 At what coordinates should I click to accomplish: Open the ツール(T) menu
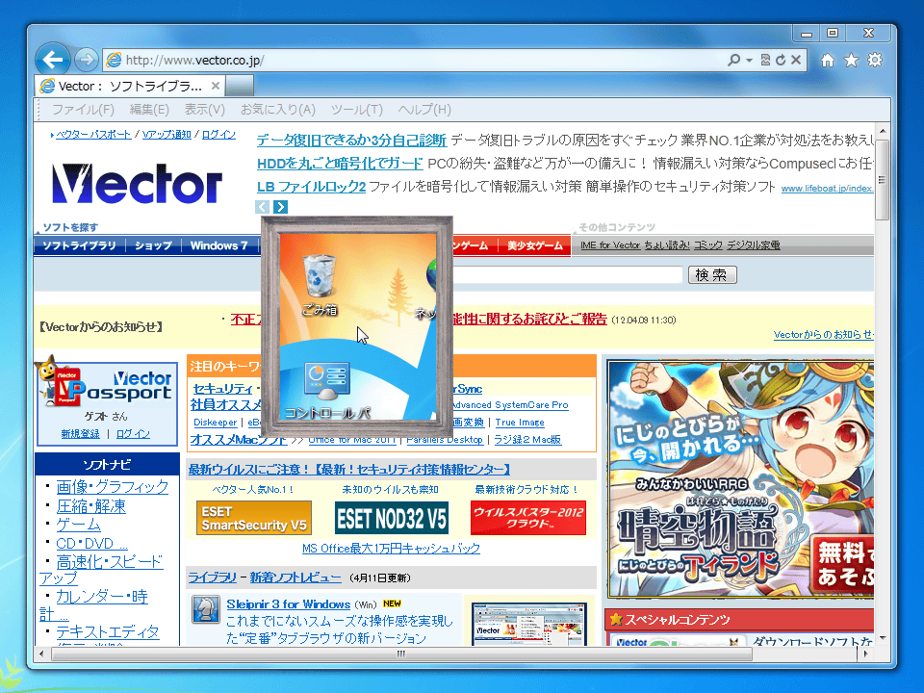point(356,110)
